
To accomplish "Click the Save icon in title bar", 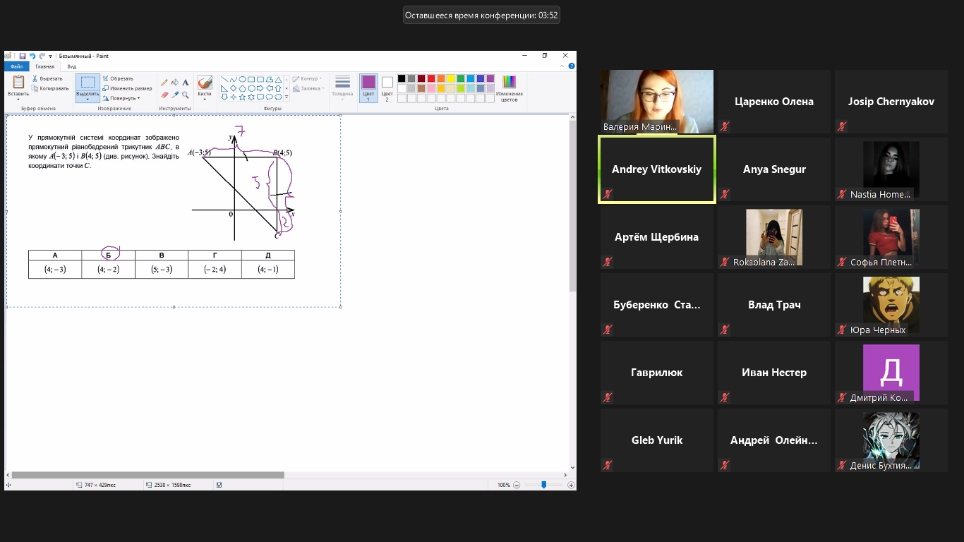I will tap(23, 56).
